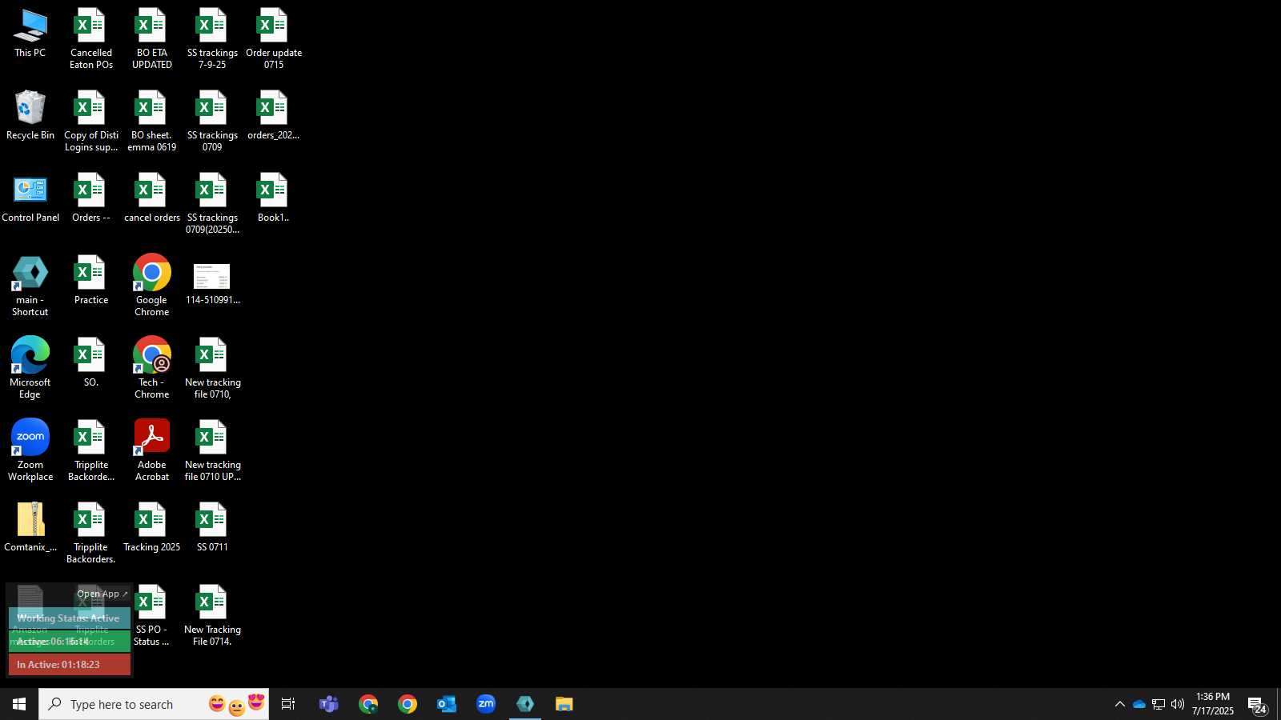
Task: Click the Working Status: Active bar
Action: pos(70,618)
